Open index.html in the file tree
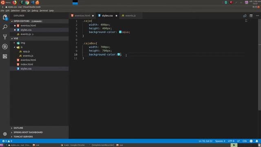261x147 pixels. (27, 65)
